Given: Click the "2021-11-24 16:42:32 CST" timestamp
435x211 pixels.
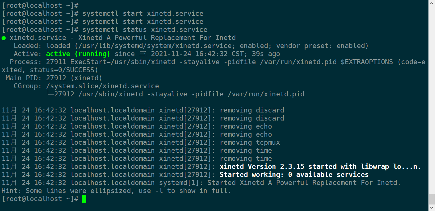Looking at the screenshot, I should [x=195, y=54].
